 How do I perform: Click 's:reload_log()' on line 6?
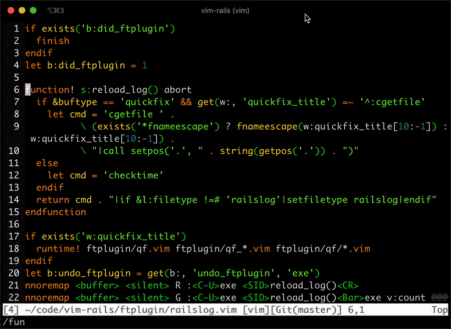119,90
